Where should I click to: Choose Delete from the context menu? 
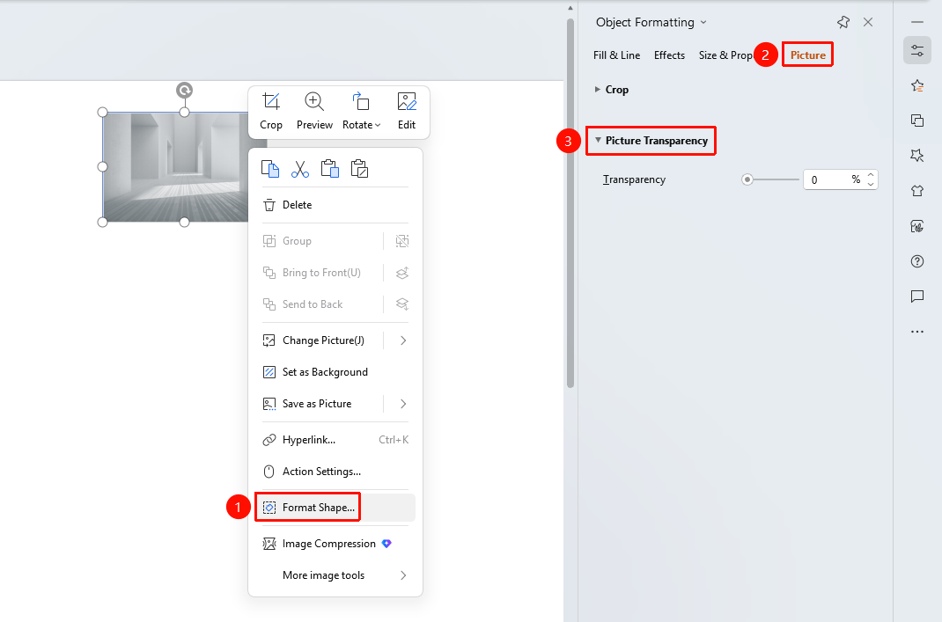[335, 205]
